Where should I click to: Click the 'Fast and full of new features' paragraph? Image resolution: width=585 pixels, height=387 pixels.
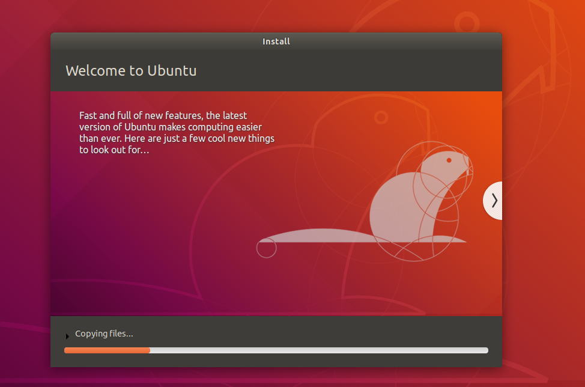tap(177, 132)
